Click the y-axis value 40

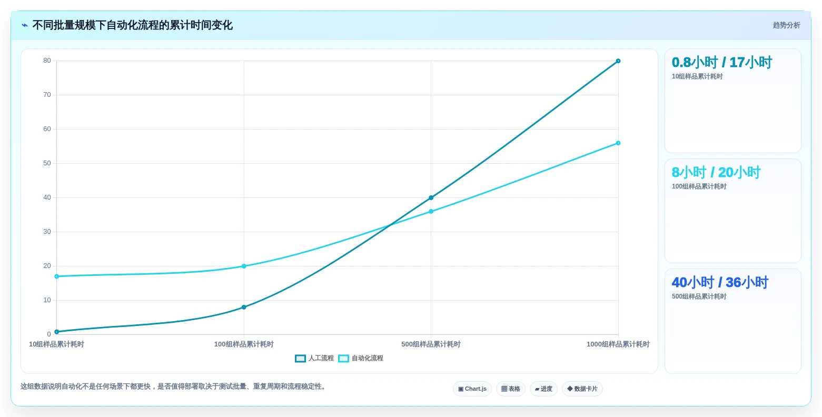click(x=47, y=198)
